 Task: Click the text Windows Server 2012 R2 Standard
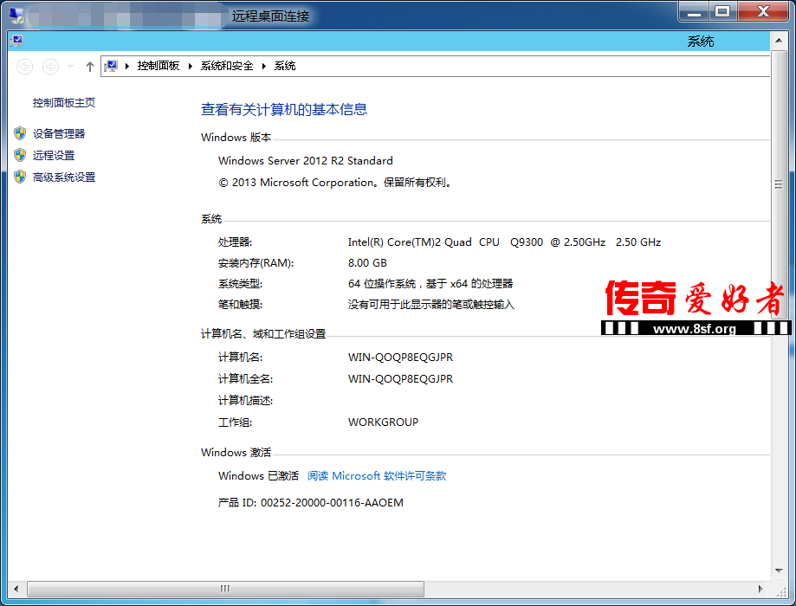tap(306, 161)
